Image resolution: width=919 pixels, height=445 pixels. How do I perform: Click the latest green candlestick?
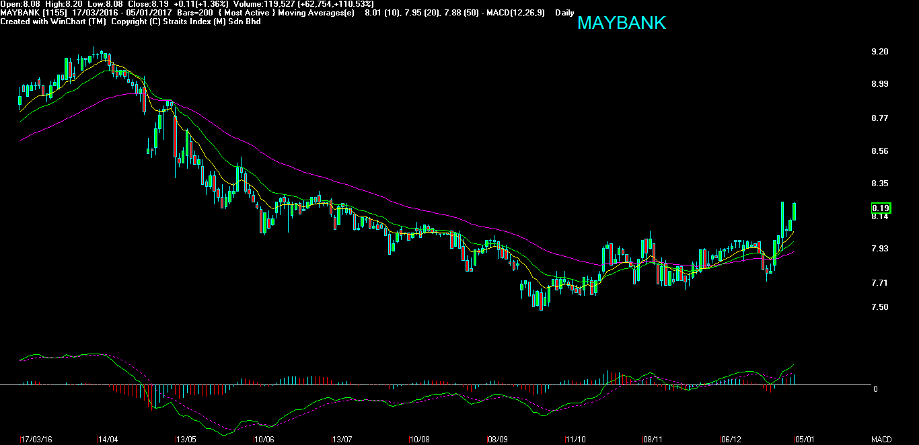point(795,211)
